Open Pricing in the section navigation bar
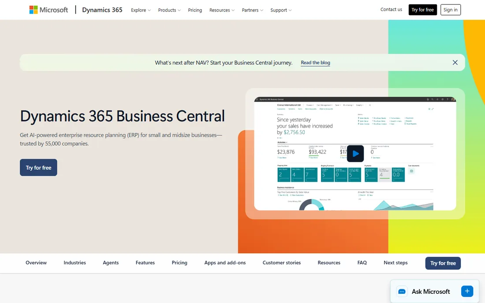 point(179,262)
